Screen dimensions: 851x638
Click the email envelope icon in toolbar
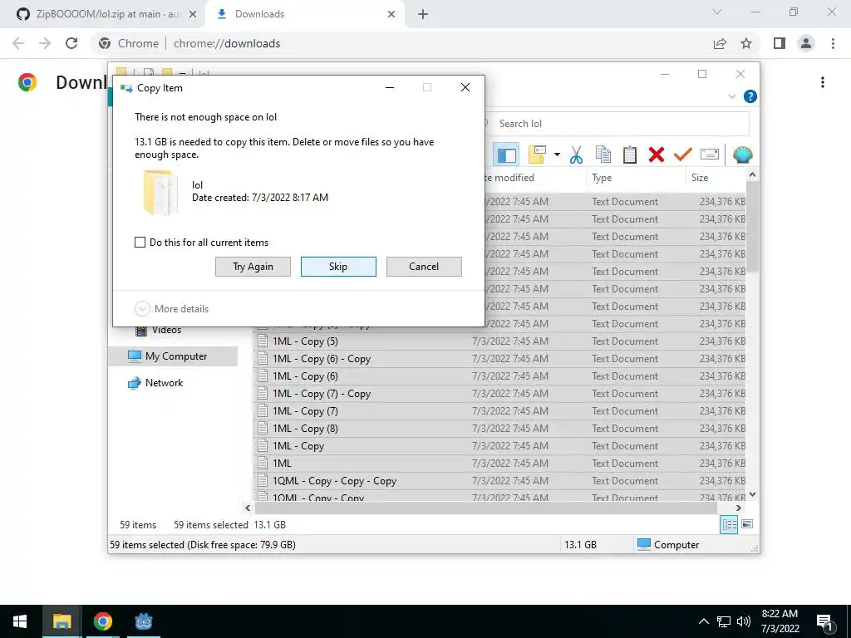[x=710, y=155]
